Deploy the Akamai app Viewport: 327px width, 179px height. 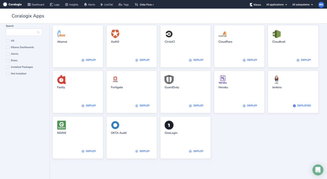pyautogui.click(x=89, y=60)
